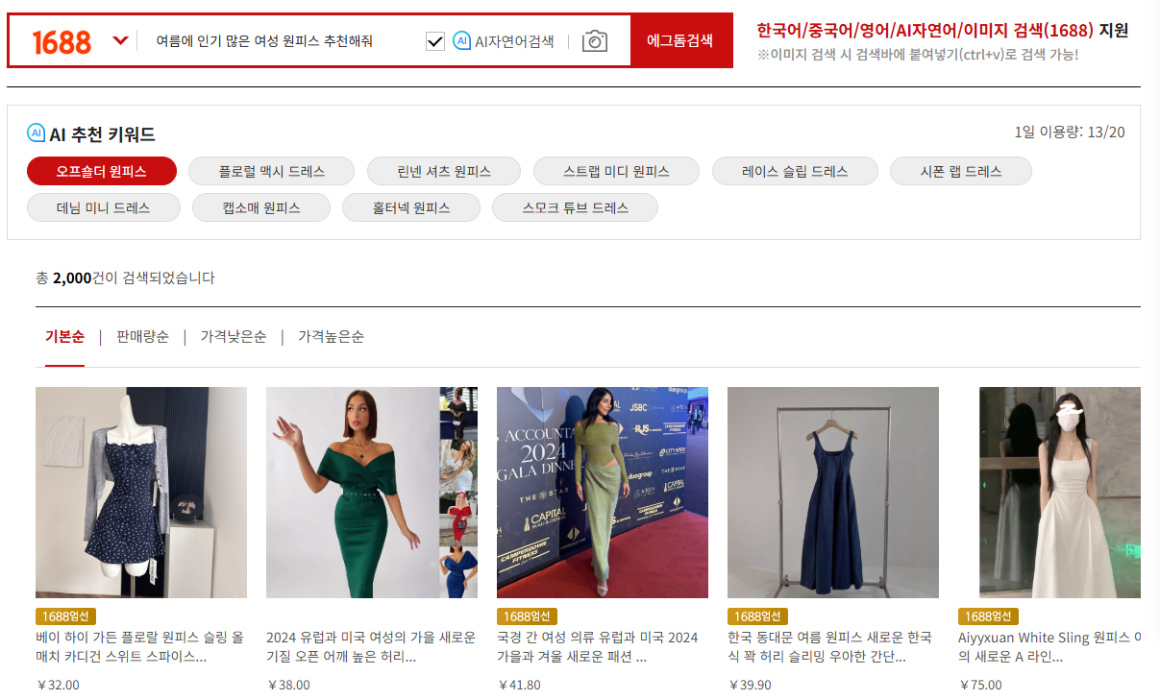Click the AI icon beside AI 추천 키워드
The height and width of the screenshot is (700, 1160).
click(x=37, y=133)
